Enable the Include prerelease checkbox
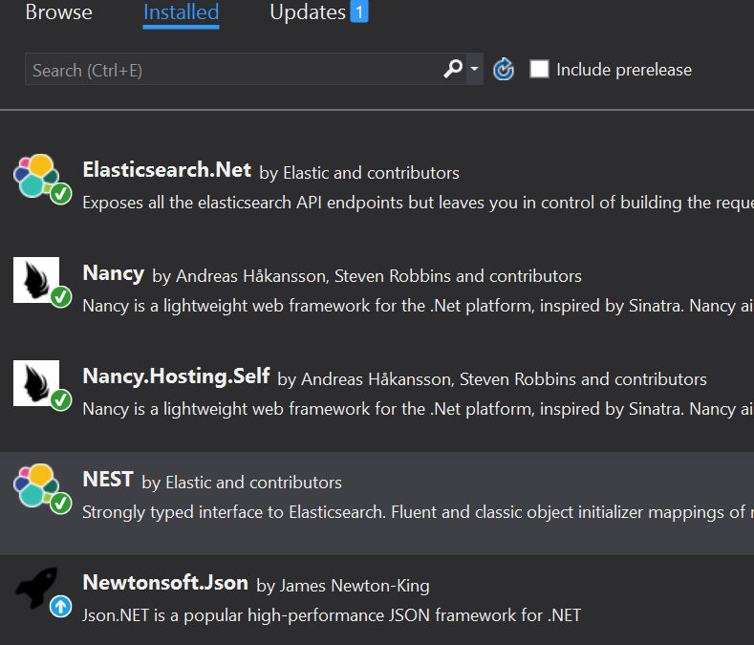754x645 pixels. (x=539, y=69)
